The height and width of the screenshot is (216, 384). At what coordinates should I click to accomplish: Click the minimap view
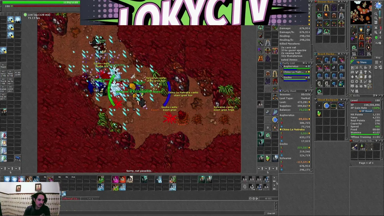click(362, 12)
